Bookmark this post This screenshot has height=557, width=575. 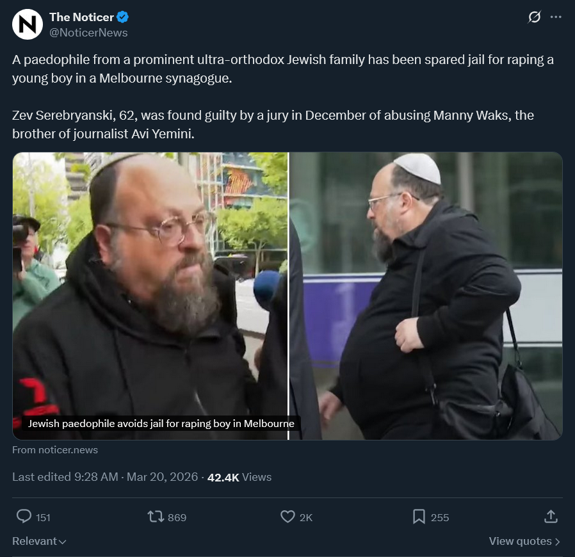click(x=419, y=517)
